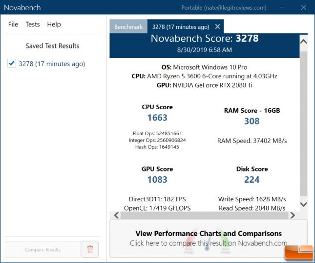
Task: Click the RAM Score value 308
Action: click(x=252, y=121)
